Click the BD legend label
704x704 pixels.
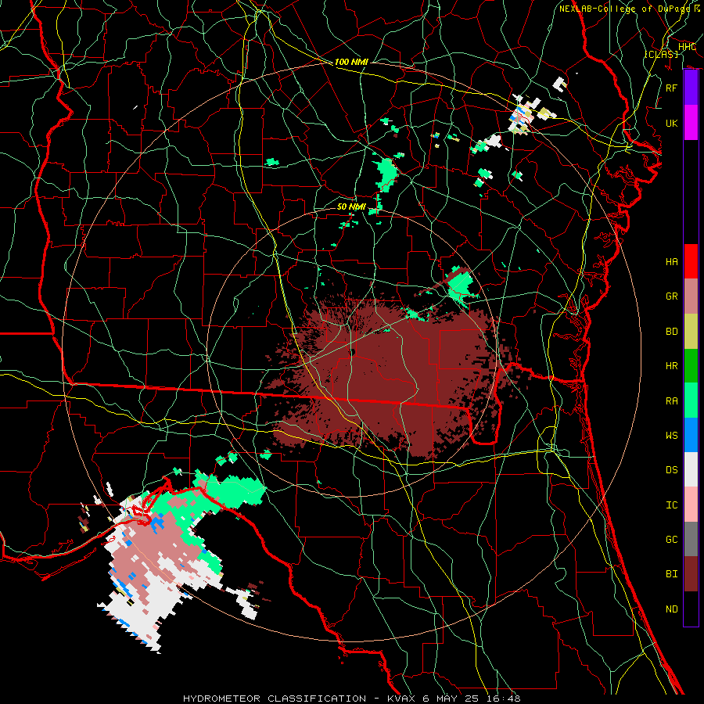pos(672,332)
